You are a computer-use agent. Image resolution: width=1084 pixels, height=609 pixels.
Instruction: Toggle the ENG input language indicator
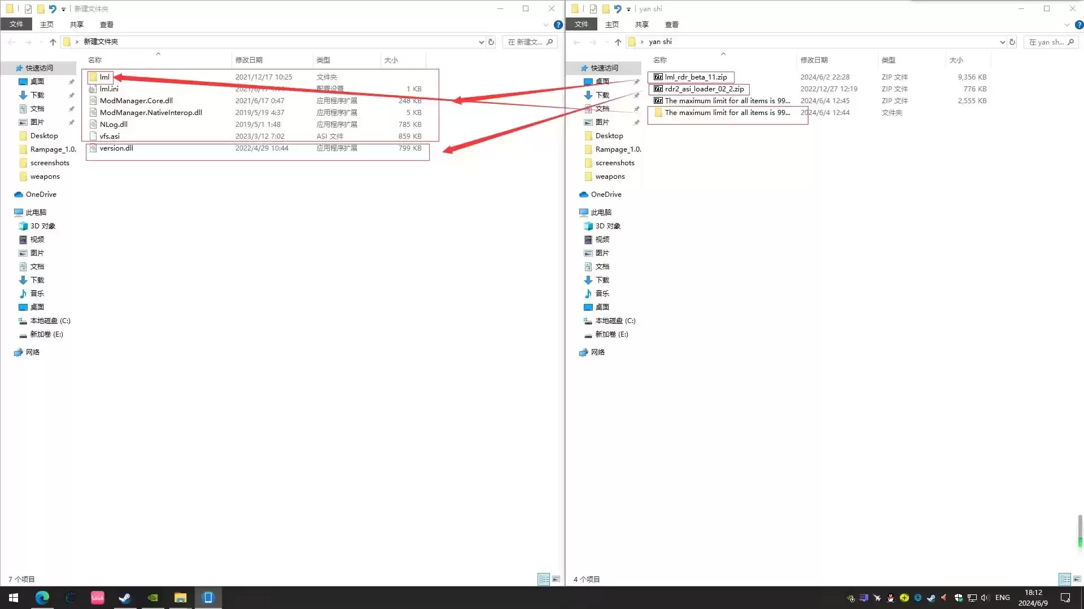click(x=1002, y=598)
